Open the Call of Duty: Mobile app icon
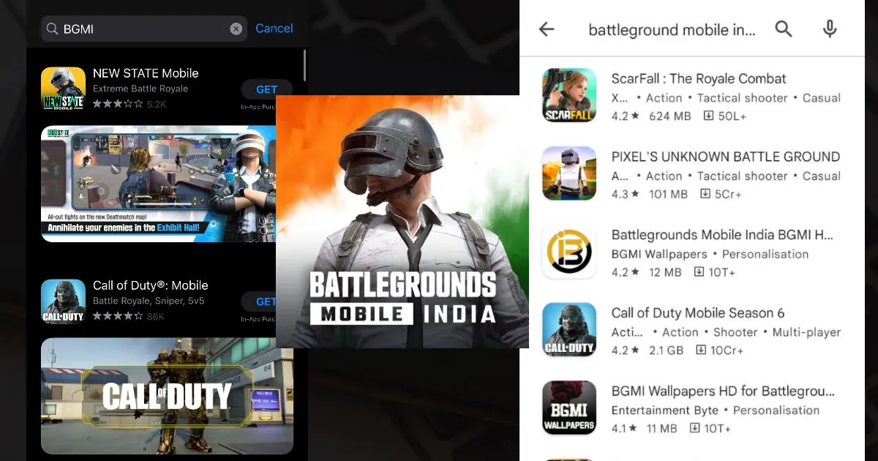 tap(63, 301)
